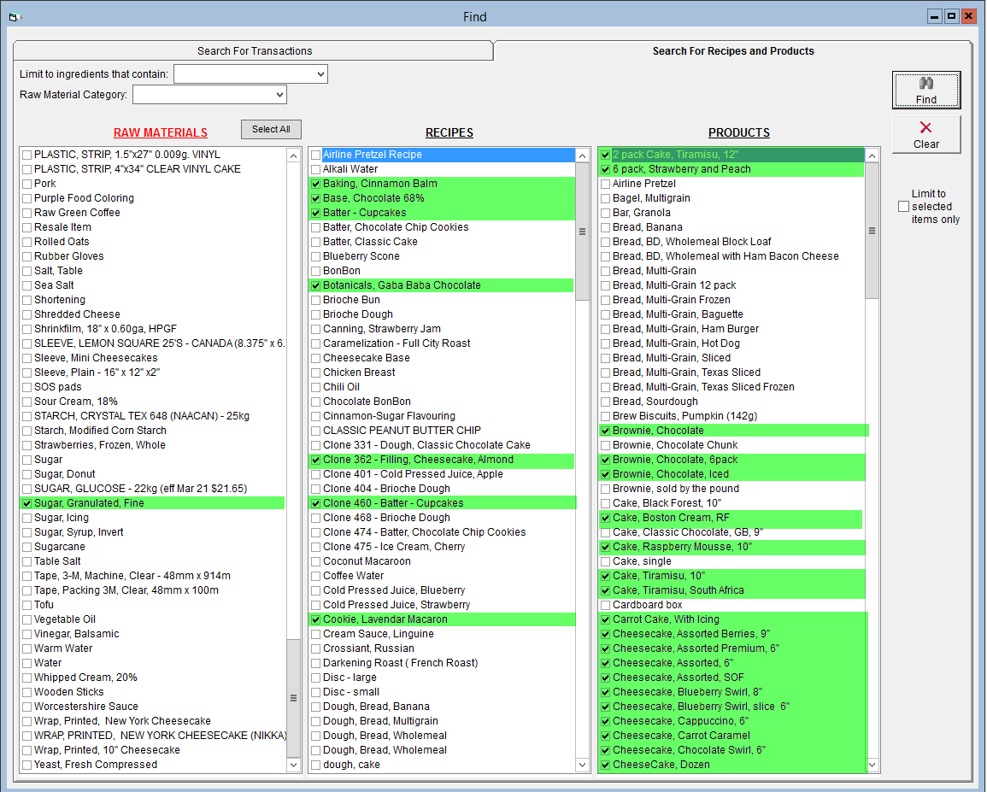Click the binoculars Find icon

[x=926, y=84]
